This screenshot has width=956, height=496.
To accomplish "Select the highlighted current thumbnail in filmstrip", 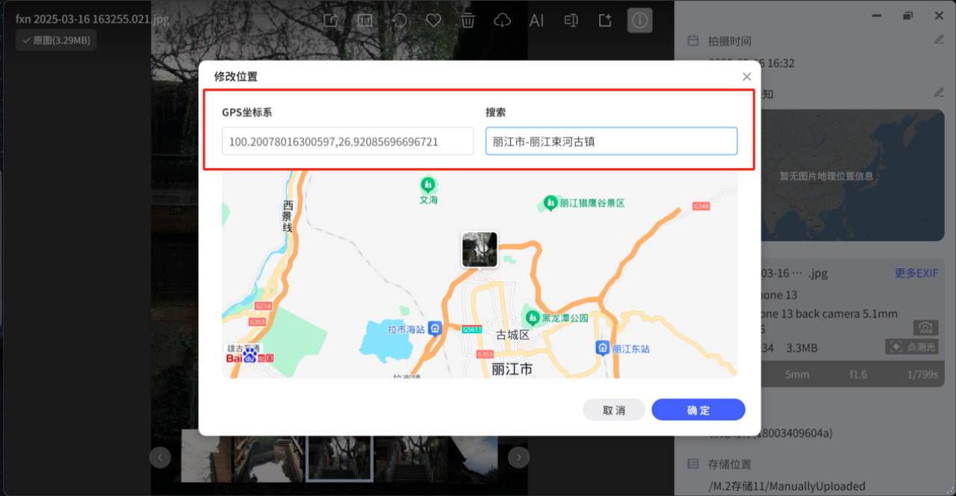I will pos(340,458).
